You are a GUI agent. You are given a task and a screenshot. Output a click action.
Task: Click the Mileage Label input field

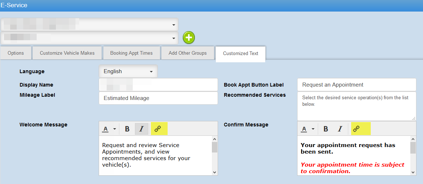click(158, 98)
